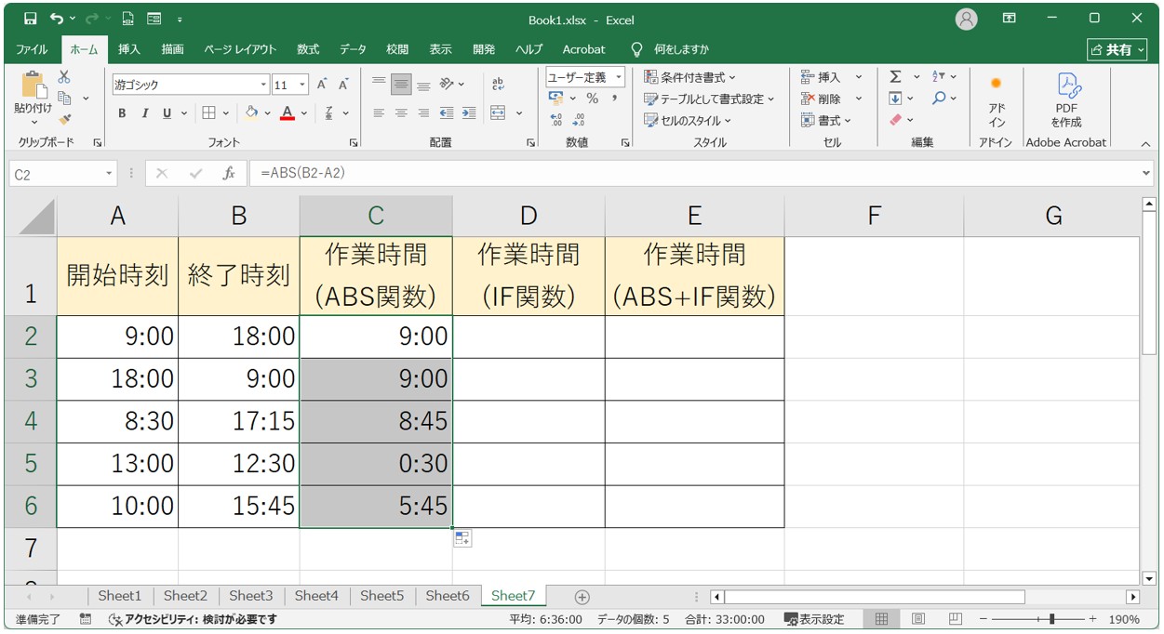
Task: Expand the Name Box dropdown arrow
Action: pos(109,174)
